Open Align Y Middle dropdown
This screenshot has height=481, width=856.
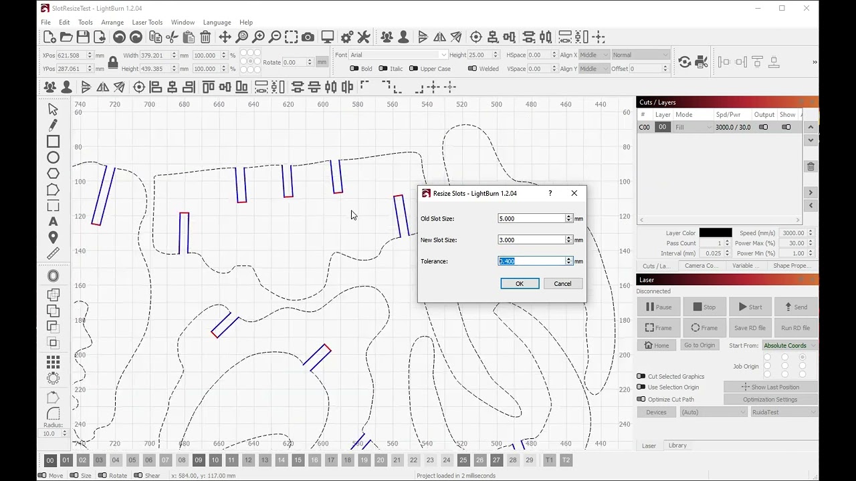click(x=593, y=69)
